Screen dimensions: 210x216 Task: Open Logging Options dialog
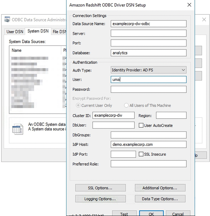click(101, 199)
